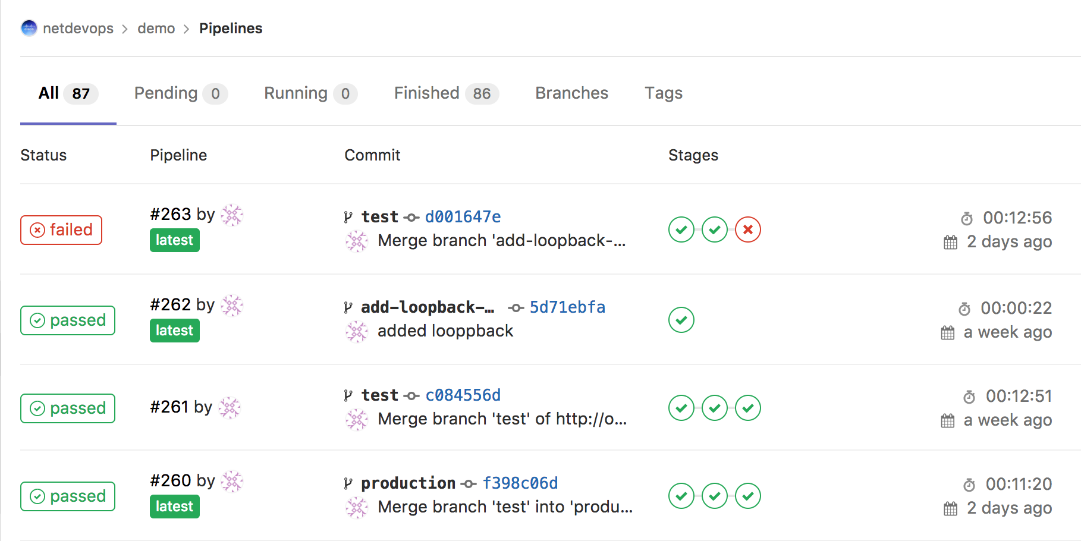The width and height of the screenshot is (1081, 541).
Task: Click the netdevops group avatar in breadcrumb
Action: (29, 28)
